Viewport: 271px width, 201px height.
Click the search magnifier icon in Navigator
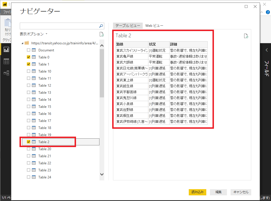(101, 26)
